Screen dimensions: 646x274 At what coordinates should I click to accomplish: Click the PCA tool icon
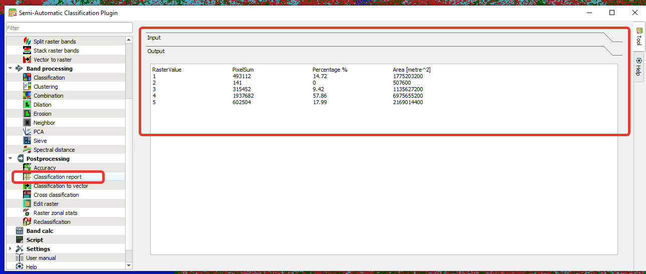pos(27,132)
